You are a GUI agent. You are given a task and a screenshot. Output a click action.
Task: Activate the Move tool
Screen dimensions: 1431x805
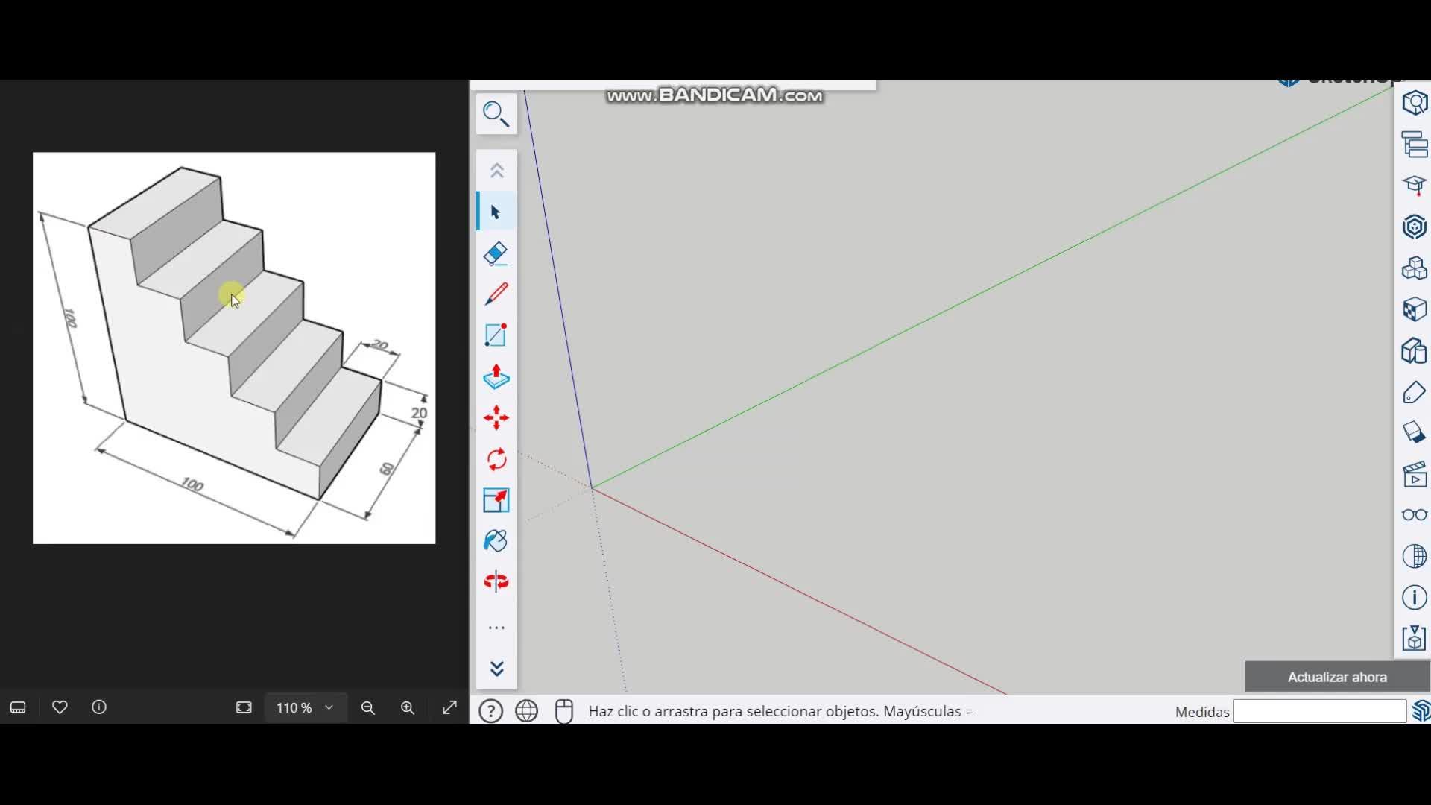(496, 417)
